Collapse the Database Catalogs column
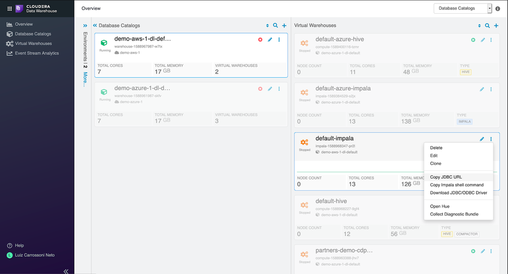The image size is (508, 274). point(95,25)
